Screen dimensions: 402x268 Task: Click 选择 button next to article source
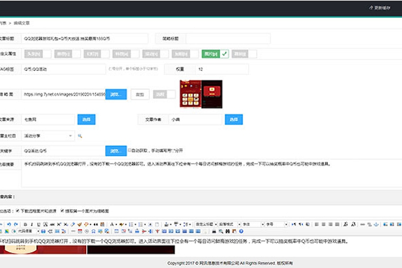pos(86,120)
